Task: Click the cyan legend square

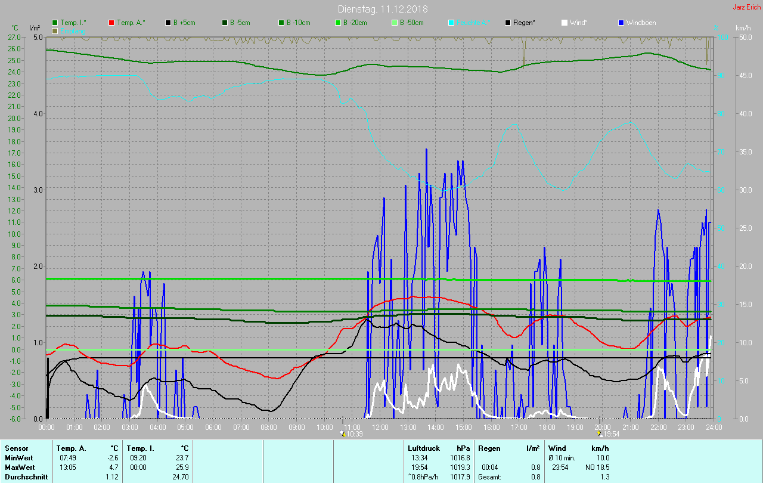Action: (x=451, y=23)
